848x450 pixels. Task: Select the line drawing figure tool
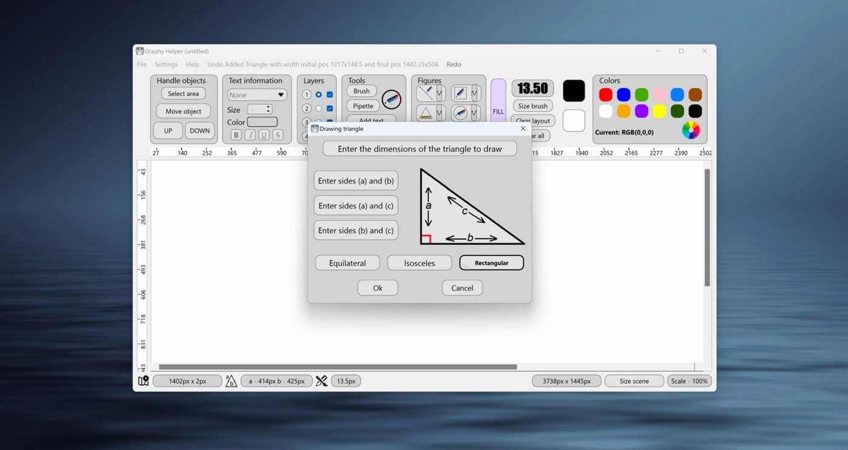(x=426, y=92)
